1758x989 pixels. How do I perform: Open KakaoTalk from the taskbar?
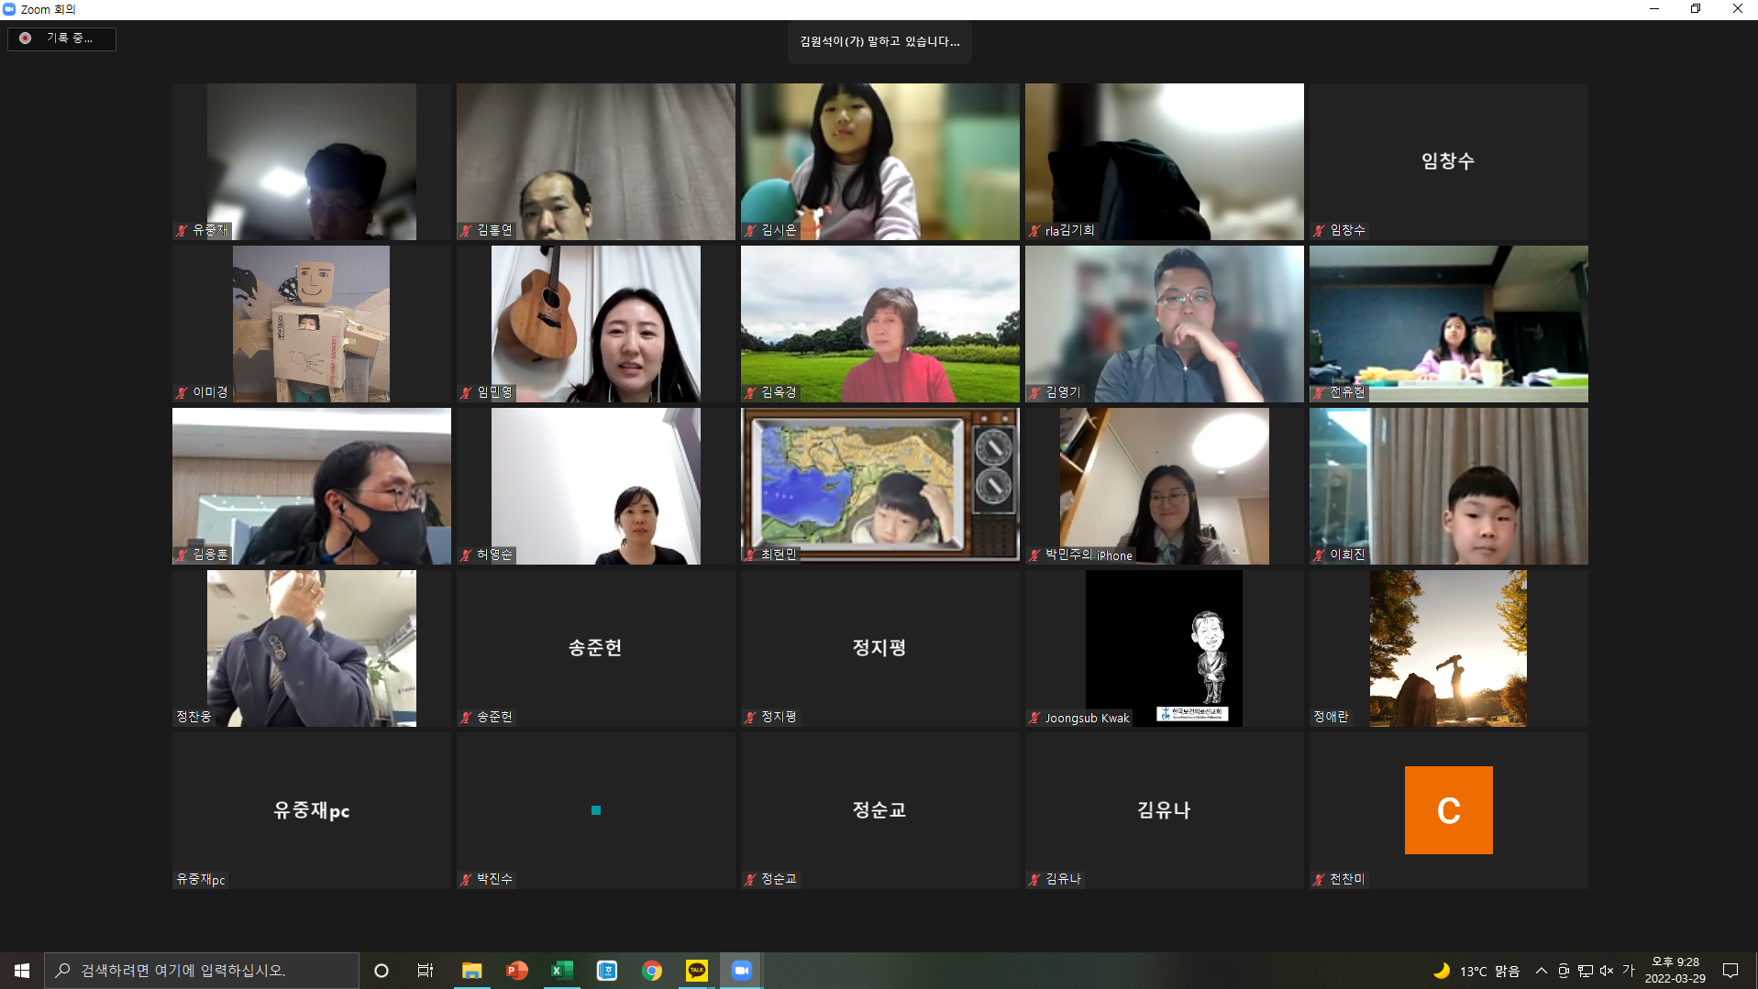coord(697,970)
